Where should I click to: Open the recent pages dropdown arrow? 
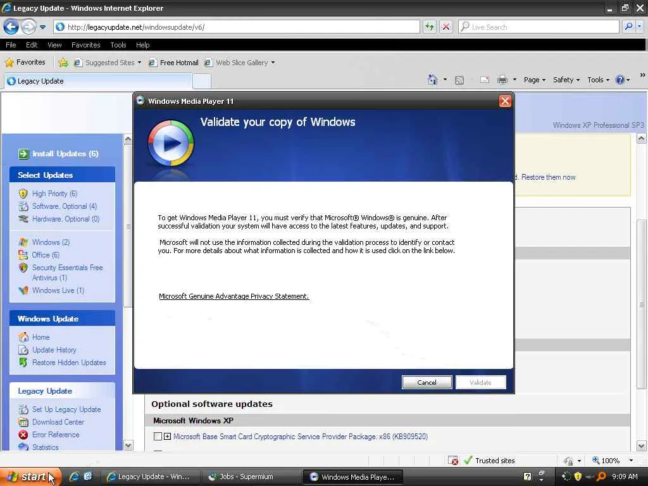pyautogui.click(x=42, y=27)
